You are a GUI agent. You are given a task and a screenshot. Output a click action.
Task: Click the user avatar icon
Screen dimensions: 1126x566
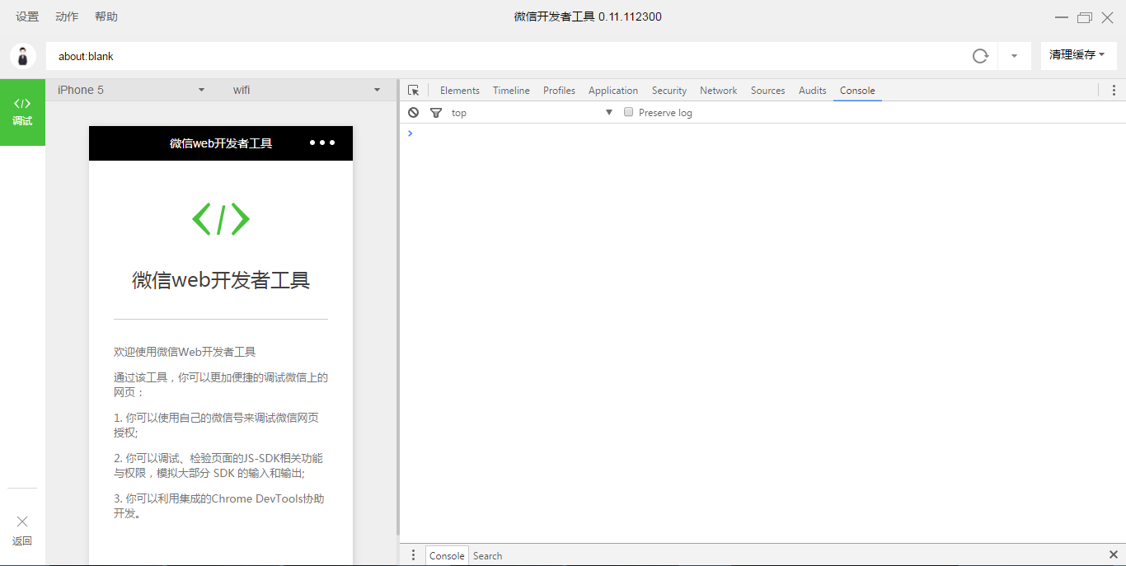pos(23,56)
